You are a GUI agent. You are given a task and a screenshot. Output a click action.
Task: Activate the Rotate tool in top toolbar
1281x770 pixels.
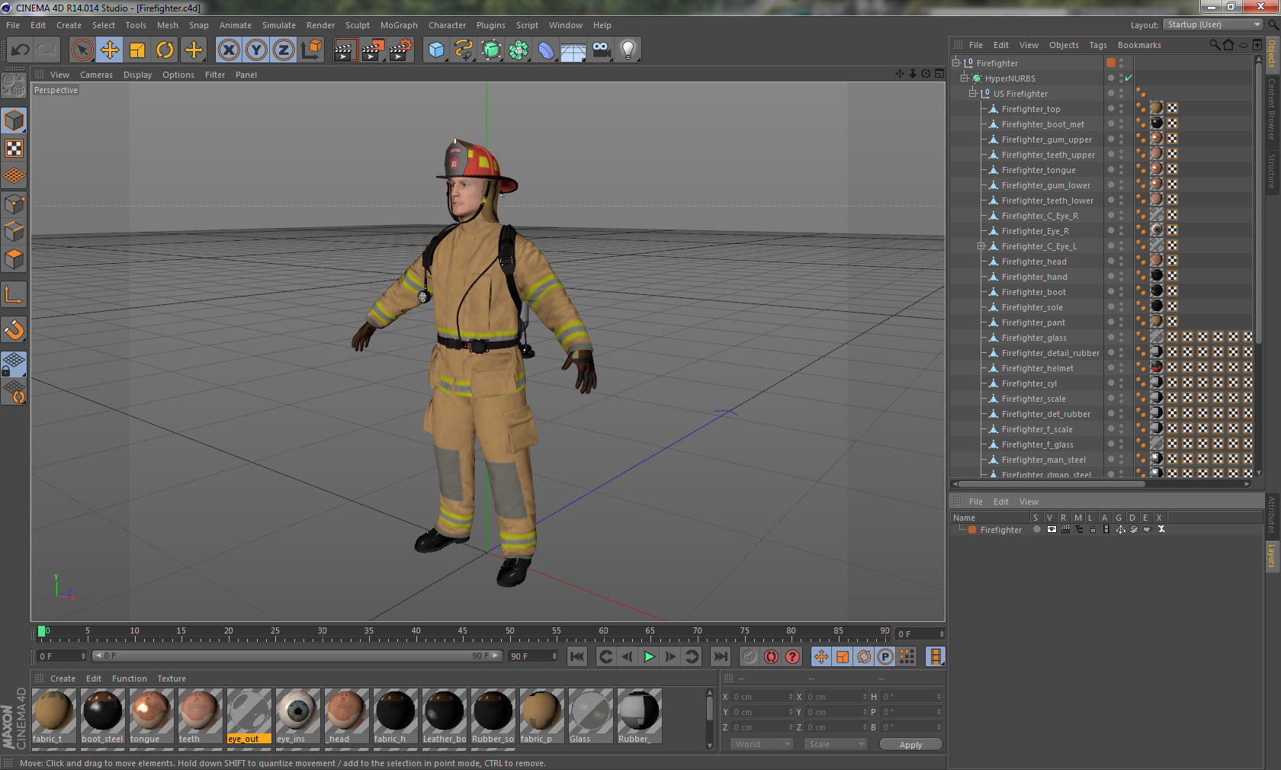tap(165, 50)
